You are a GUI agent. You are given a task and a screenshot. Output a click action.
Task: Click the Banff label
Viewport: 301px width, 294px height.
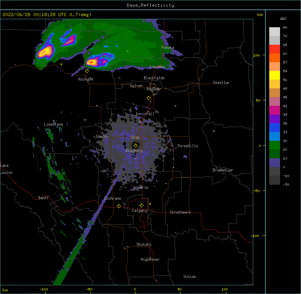click(x=43, y=198)
